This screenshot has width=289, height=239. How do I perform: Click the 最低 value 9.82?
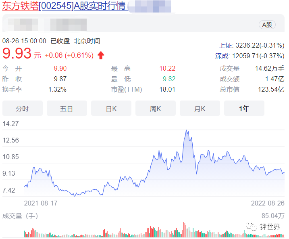169,79
